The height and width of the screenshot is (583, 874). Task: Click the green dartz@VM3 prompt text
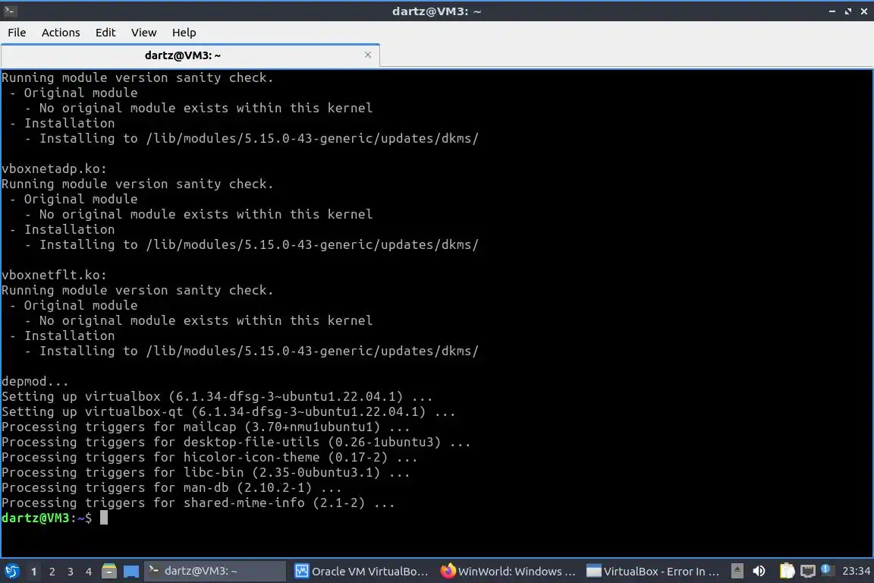(x=35, y=518)
